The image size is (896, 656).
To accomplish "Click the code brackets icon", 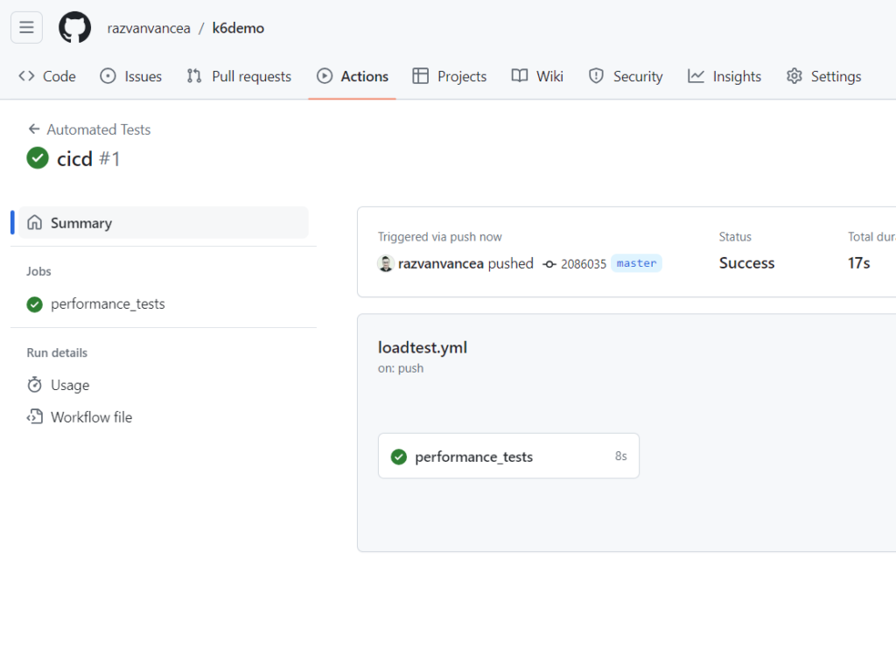I will [26, 76].
